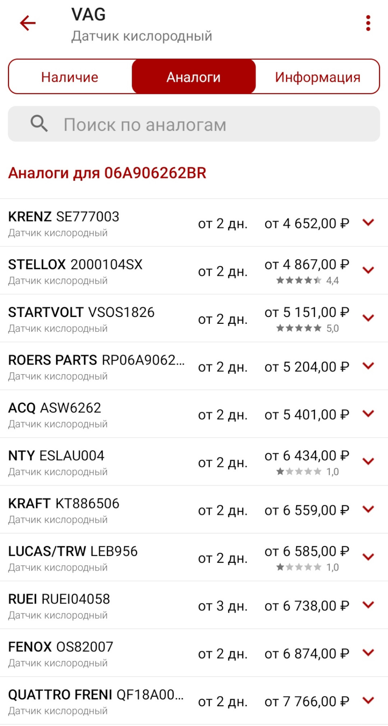Open the Информация tab

tap(317, 77)
